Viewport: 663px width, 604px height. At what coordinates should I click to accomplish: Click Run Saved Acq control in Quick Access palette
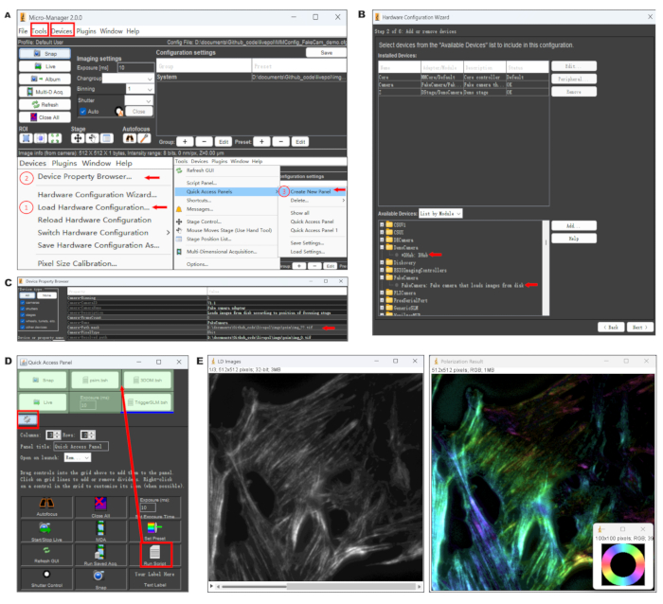(100, 555)
